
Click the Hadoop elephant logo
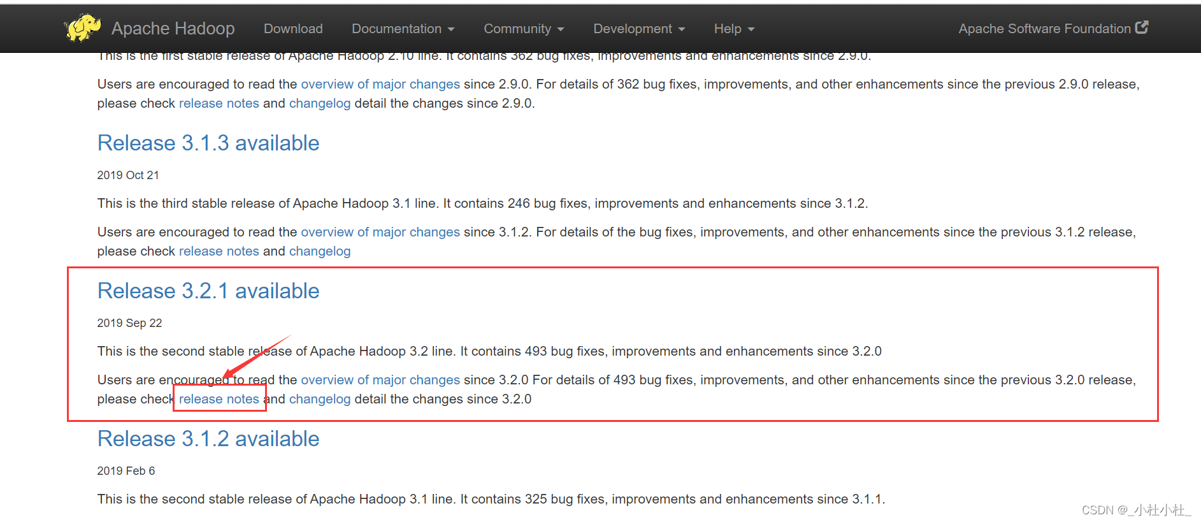coord(83,27)
